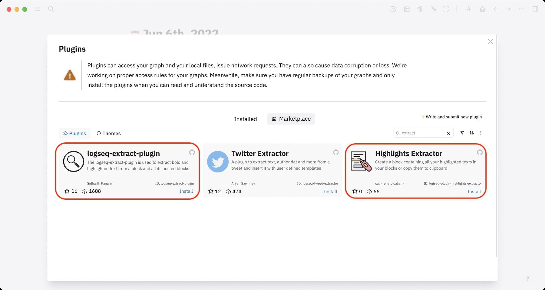
Task: Select the Marketplace tab
Action: 291,119
